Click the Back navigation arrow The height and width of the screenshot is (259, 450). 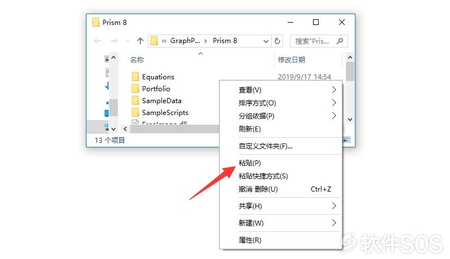(x=97, y=41)
